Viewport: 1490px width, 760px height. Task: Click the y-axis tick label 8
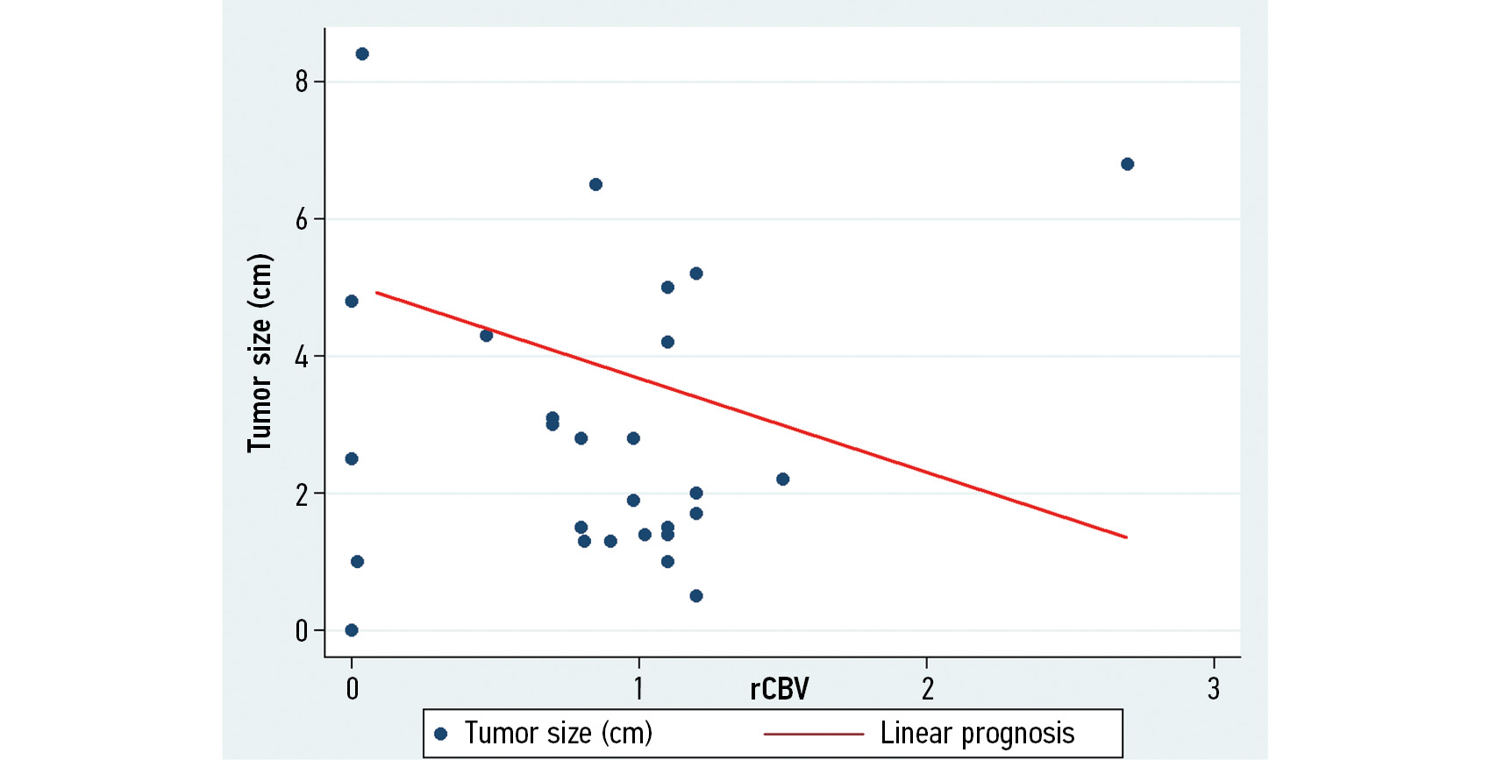[302, 82]
